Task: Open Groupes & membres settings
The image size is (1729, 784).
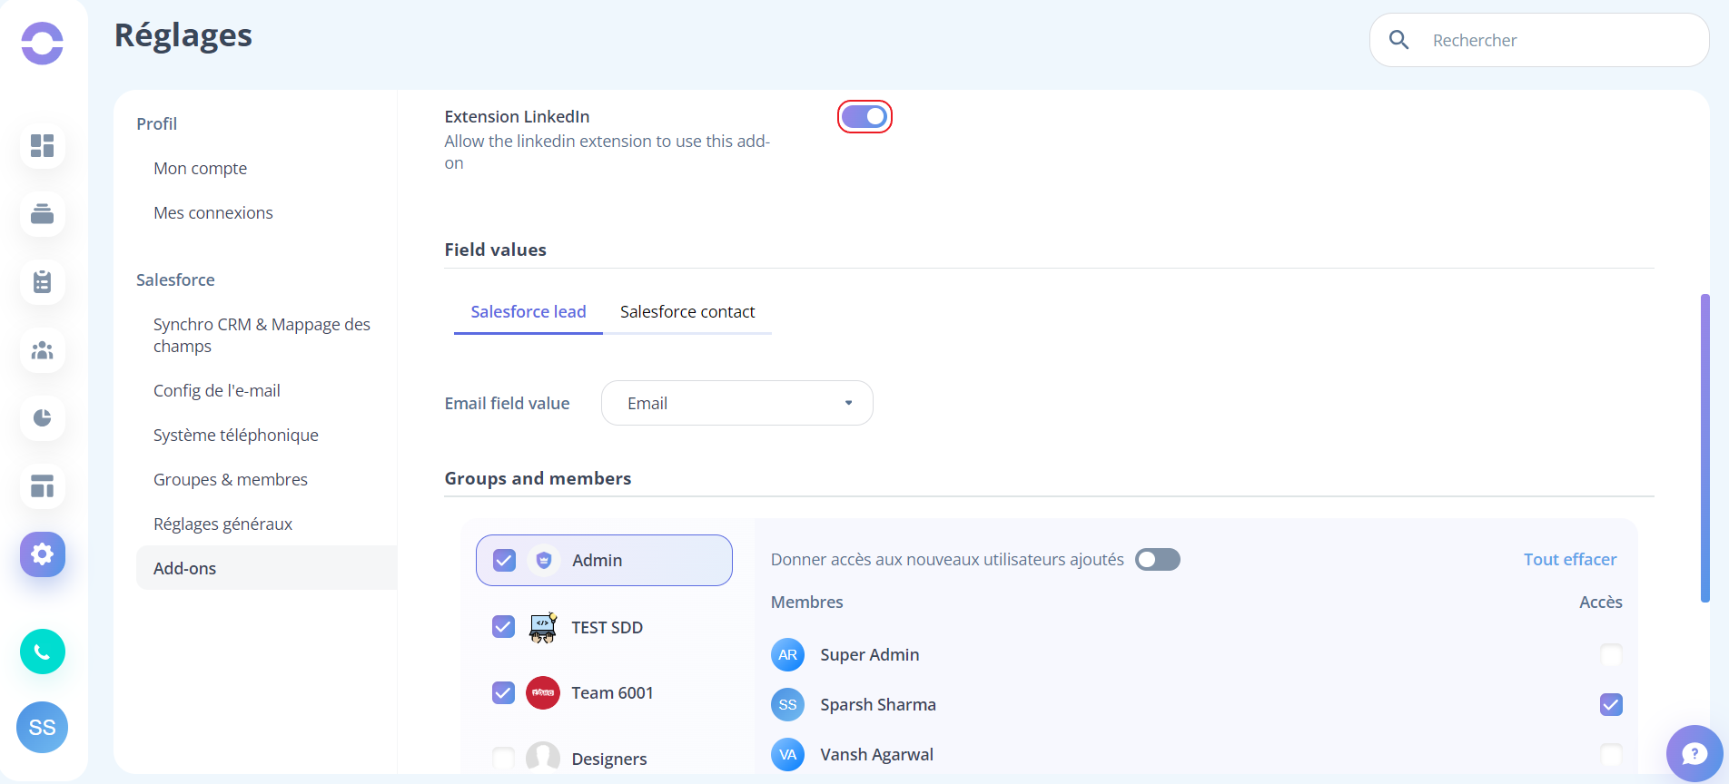Action: click(231, 480)
